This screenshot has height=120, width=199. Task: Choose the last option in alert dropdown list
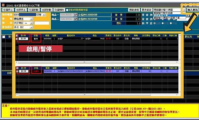click(x=169, y=18)
